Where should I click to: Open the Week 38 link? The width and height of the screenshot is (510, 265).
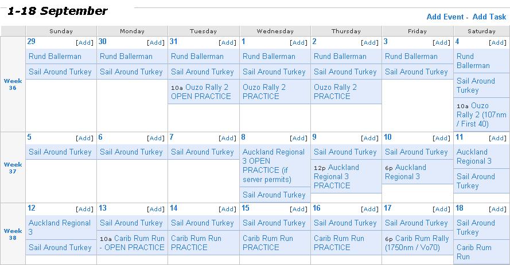[13, 234]
